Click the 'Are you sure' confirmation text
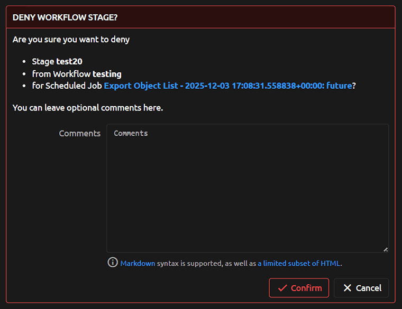Screen dimensions: 402x309 click(71, 40)
